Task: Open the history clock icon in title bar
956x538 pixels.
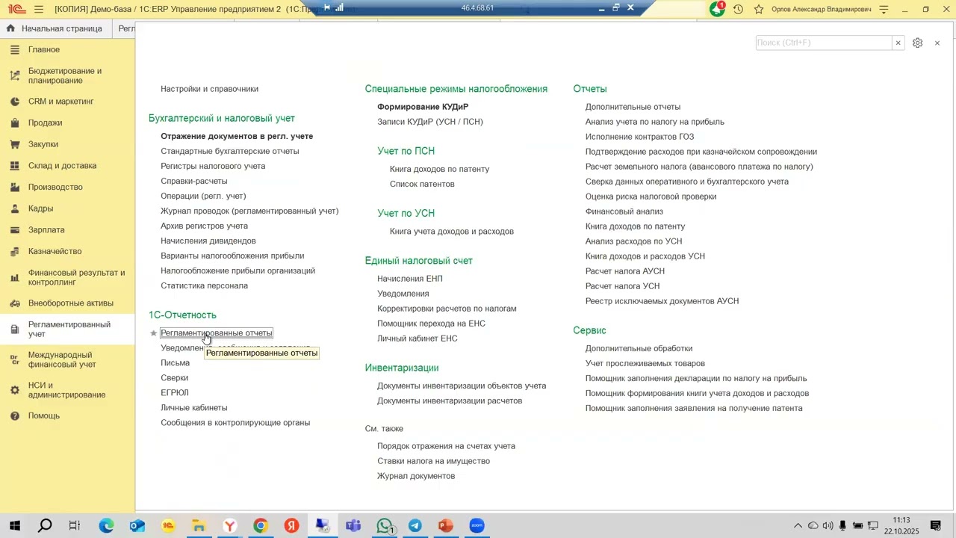Action: click(738, 9)
